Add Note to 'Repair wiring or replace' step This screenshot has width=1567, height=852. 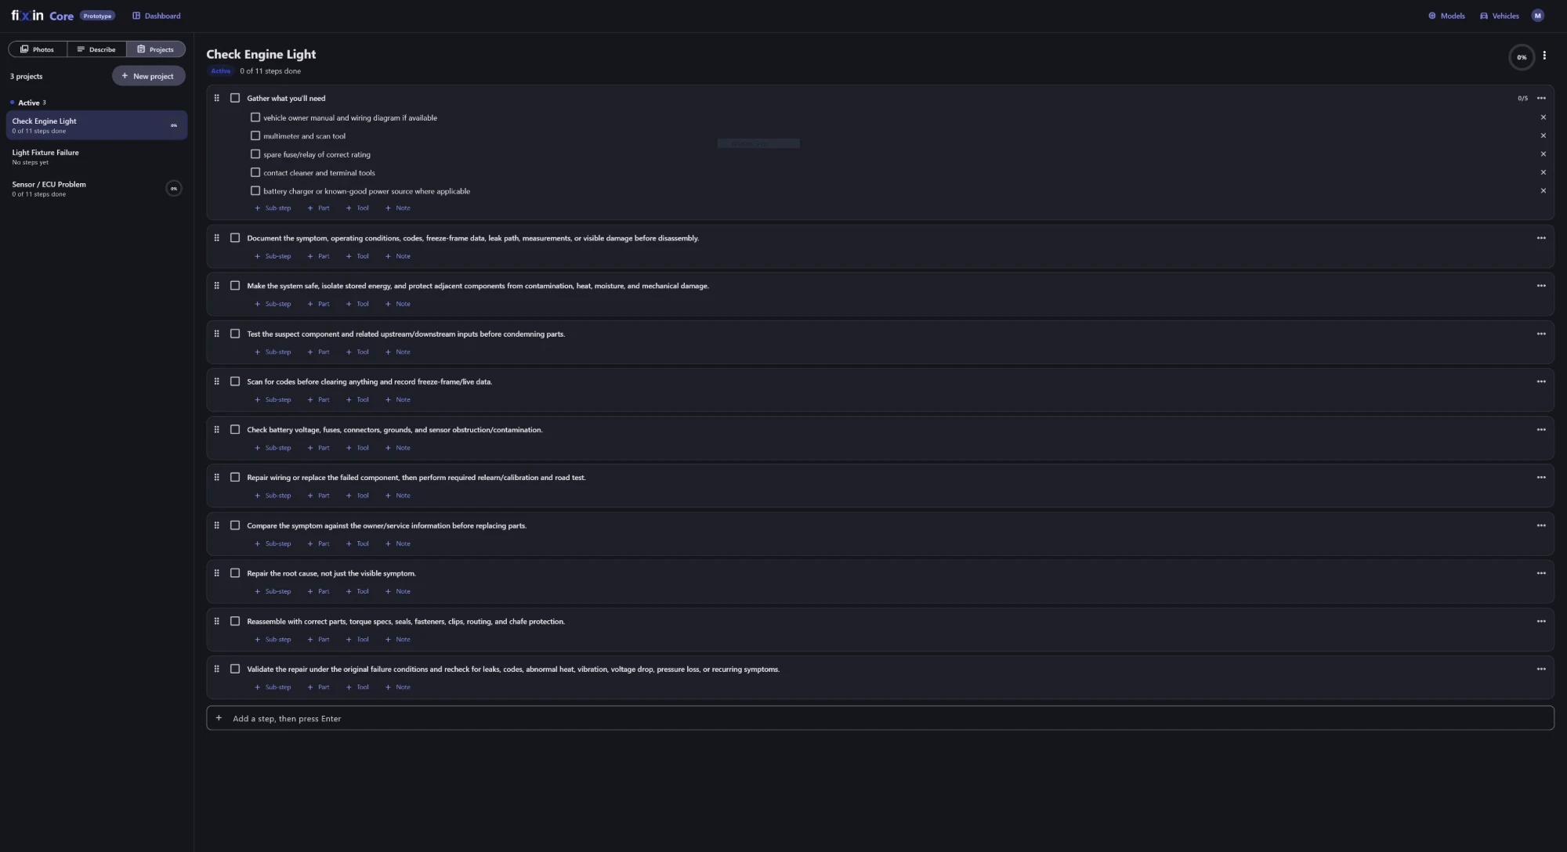pos(397,496)
